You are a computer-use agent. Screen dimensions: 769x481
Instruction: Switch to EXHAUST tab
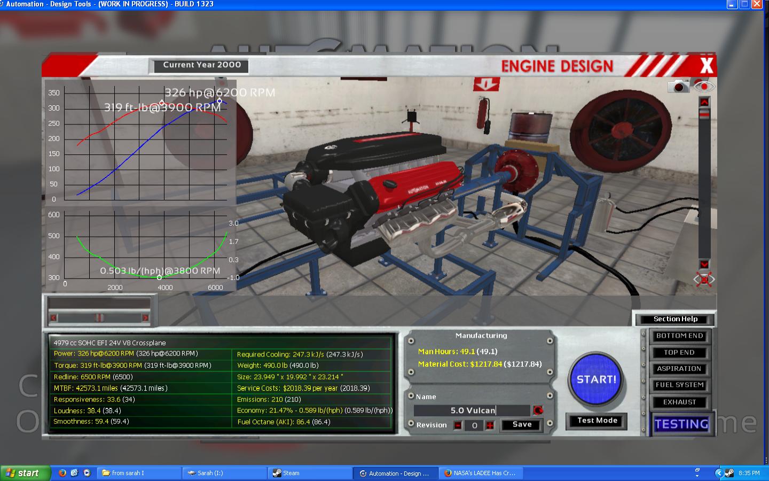(x=679, y=402)
